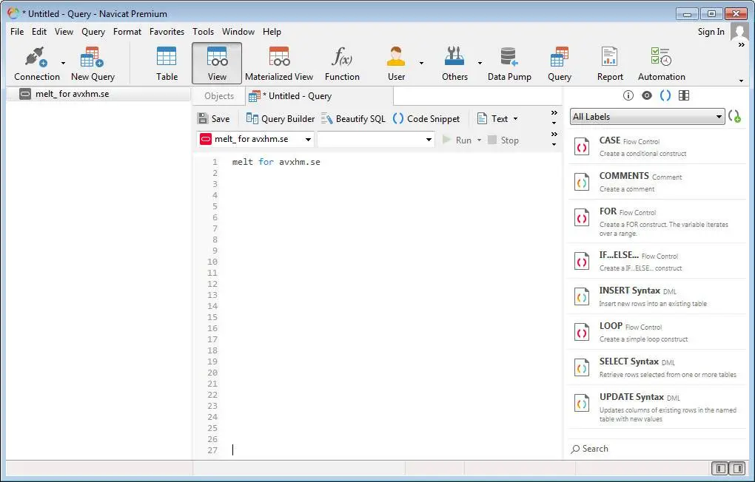
Task: Show the info pane icon
Action: (x=628, y=95)
